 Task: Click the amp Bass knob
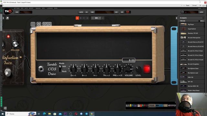[84, 69]
